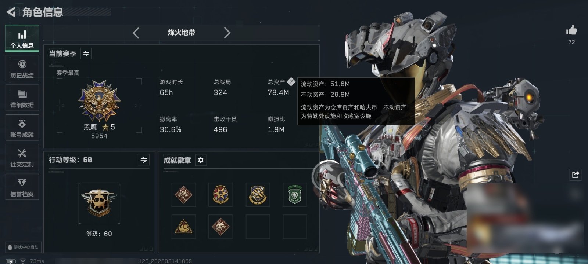
Task: Select the green shield achievement badge
Action: click(x=295, y=195)
